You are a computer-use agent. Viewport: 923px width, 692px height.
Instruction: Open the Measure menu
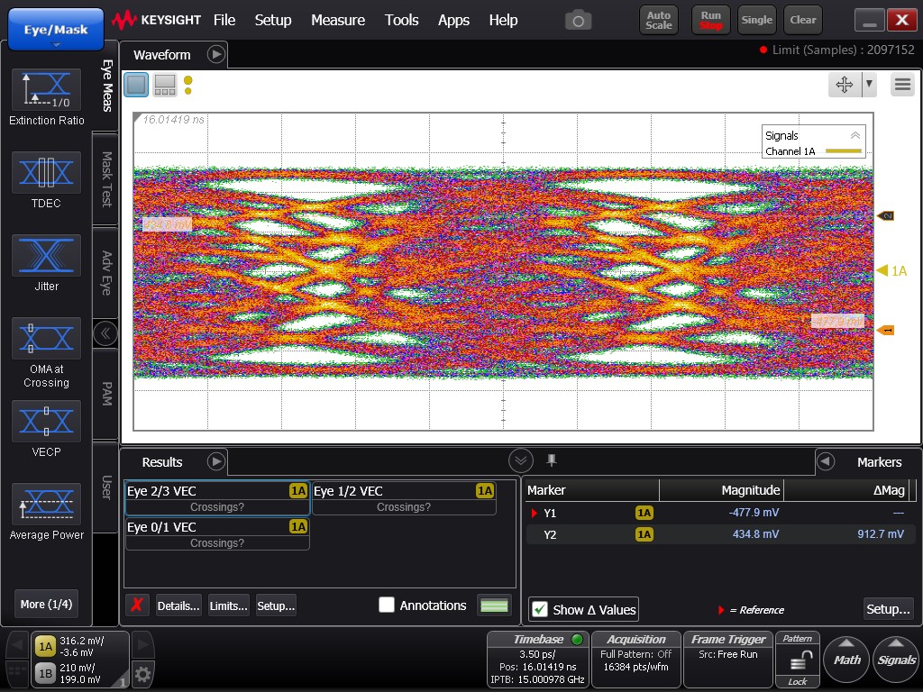click(x=338, y=20)
